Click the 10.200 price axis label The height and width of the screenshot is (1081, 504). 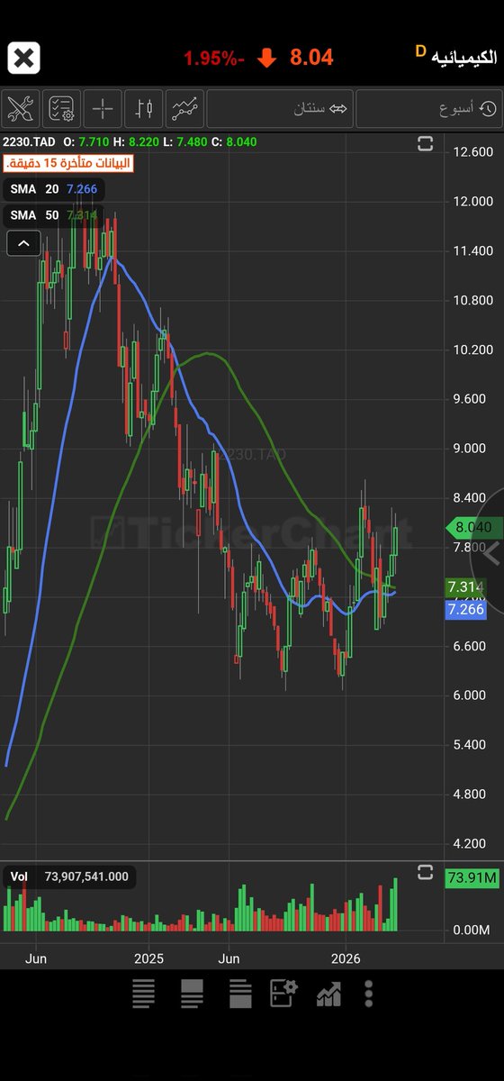[x=472, y=350]
